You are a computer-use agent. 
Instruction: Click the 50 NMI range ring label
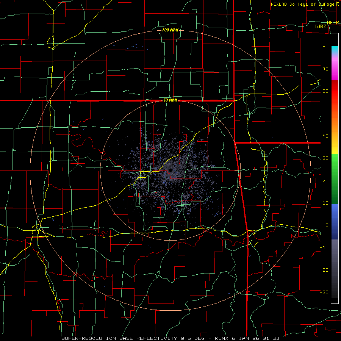[170, 100]
